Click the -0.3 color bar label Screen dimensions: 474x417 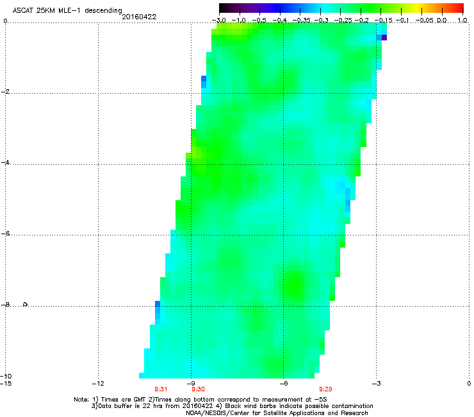[x=321, y=21]
